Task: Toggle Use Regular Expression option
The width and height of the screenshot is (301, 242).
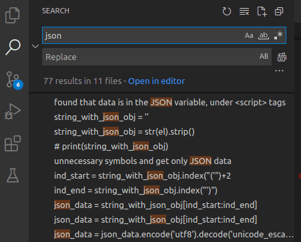Action: coord(278,35)
